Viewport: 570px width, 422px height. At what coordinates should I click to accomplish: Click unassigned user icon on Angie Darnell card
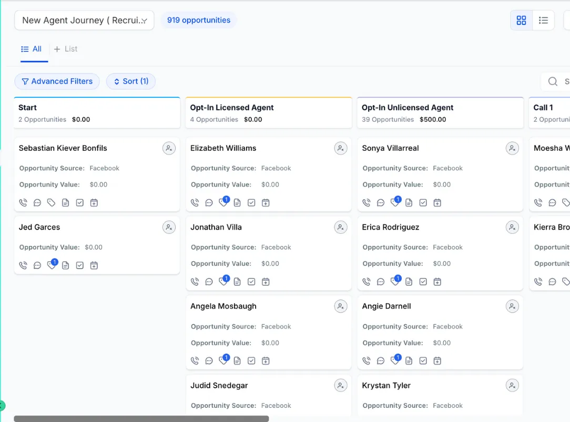512,306
